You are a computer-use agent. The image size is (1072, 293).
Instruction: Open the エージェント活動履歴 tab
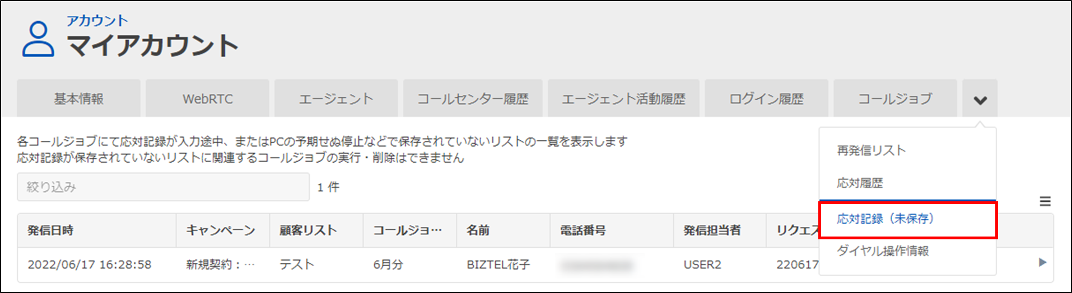click(x=623, y=99)
